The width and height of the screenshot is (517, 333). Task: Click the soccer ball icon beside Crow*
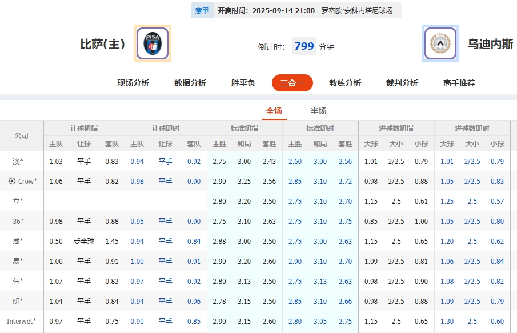coord(13,181)
